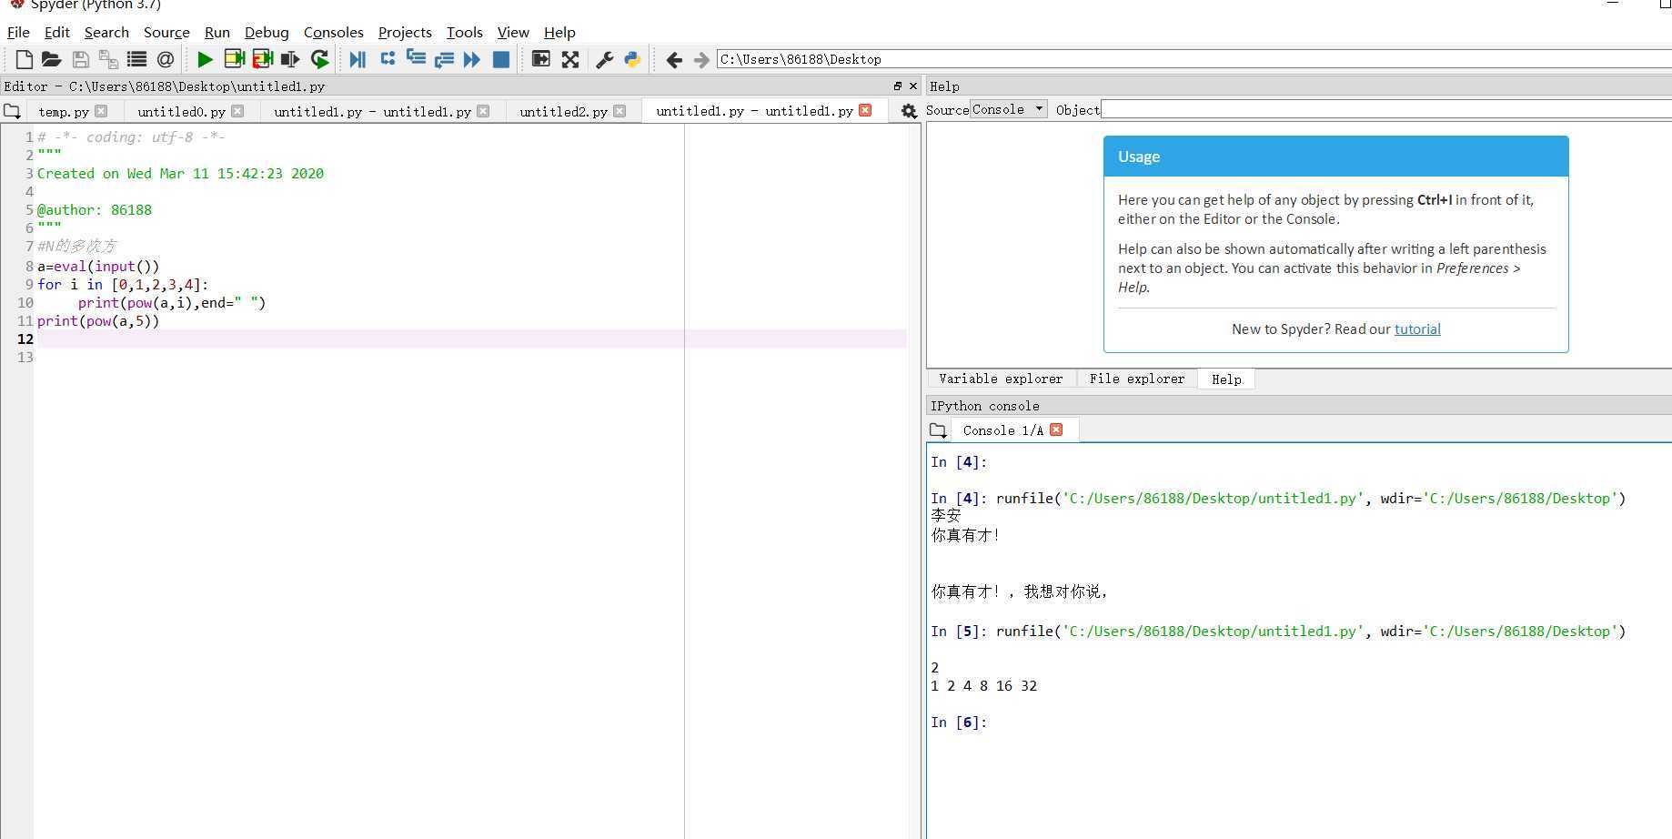Switch to Variable explorer tab
1672x839 pixels.
click(x=1001, y=379)
